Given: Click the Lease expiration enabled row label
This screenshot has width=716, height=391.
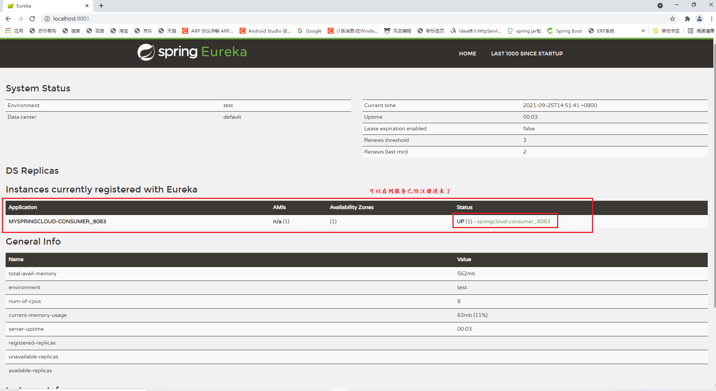Looking at the screenshot, I should [x=395, y=128].
